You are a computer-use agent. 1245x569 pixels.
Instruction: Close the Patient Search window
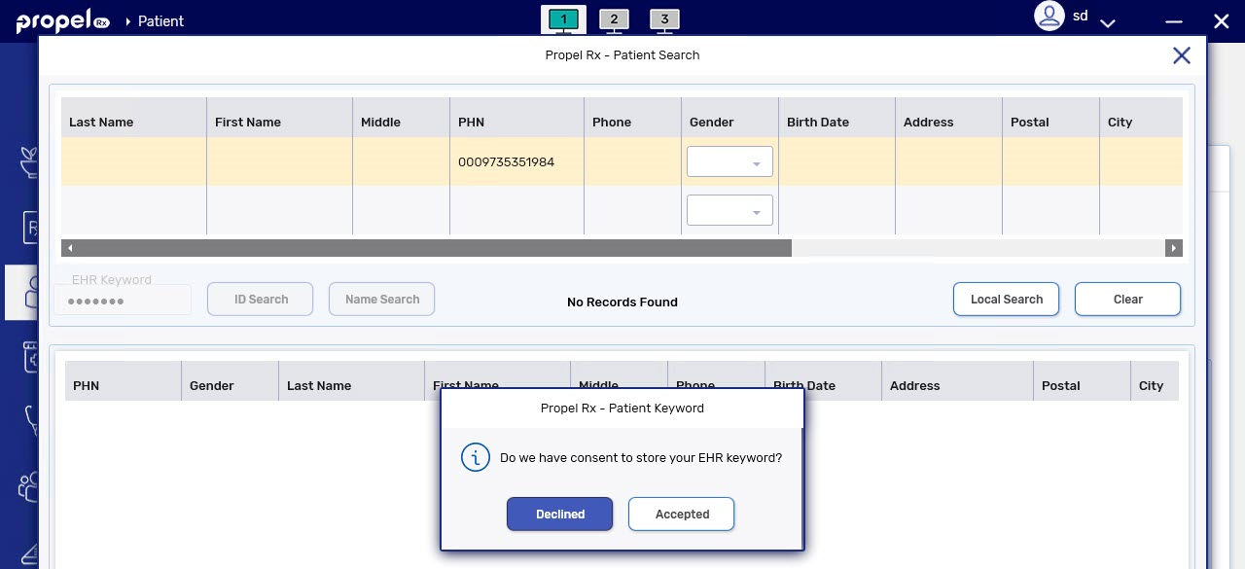point(1181,55)
